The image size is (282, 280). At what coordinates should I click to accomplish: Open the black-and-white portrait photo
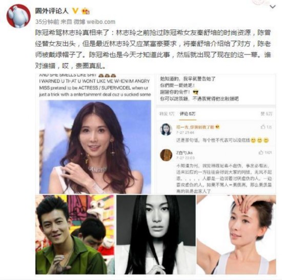[156, 234]
